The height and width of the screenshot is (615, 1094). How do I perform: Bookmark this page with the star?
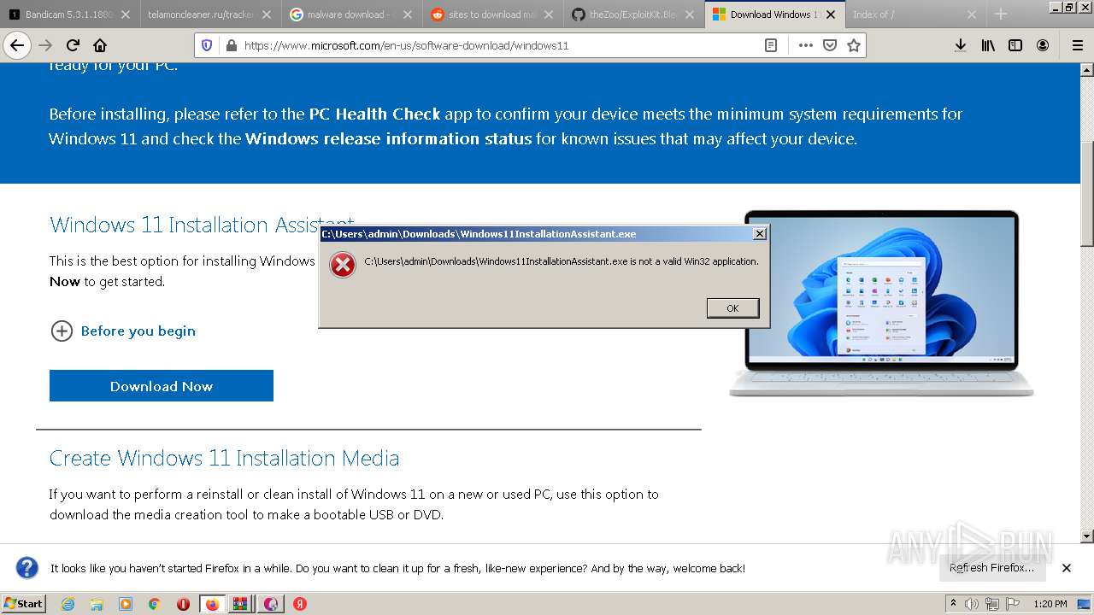(x=853, y=45)
